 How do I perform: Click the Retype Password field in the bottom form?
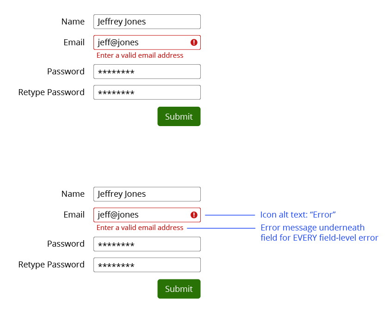(147, 265)
